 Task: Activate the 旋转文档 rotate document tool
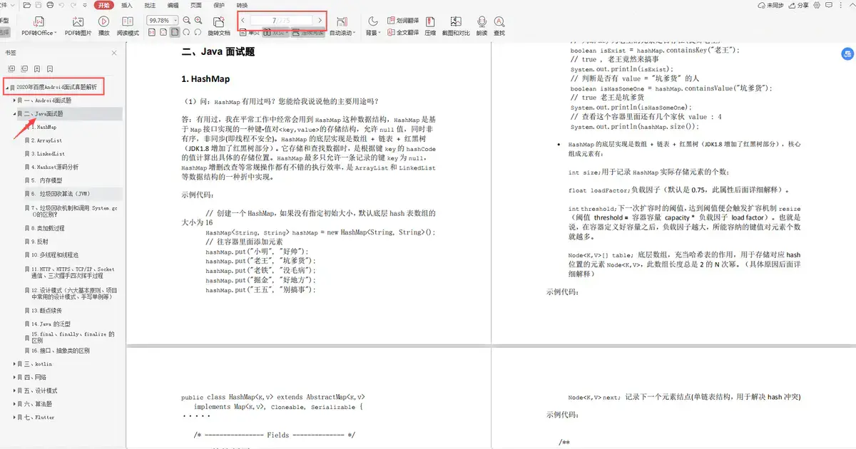point(219,21)
